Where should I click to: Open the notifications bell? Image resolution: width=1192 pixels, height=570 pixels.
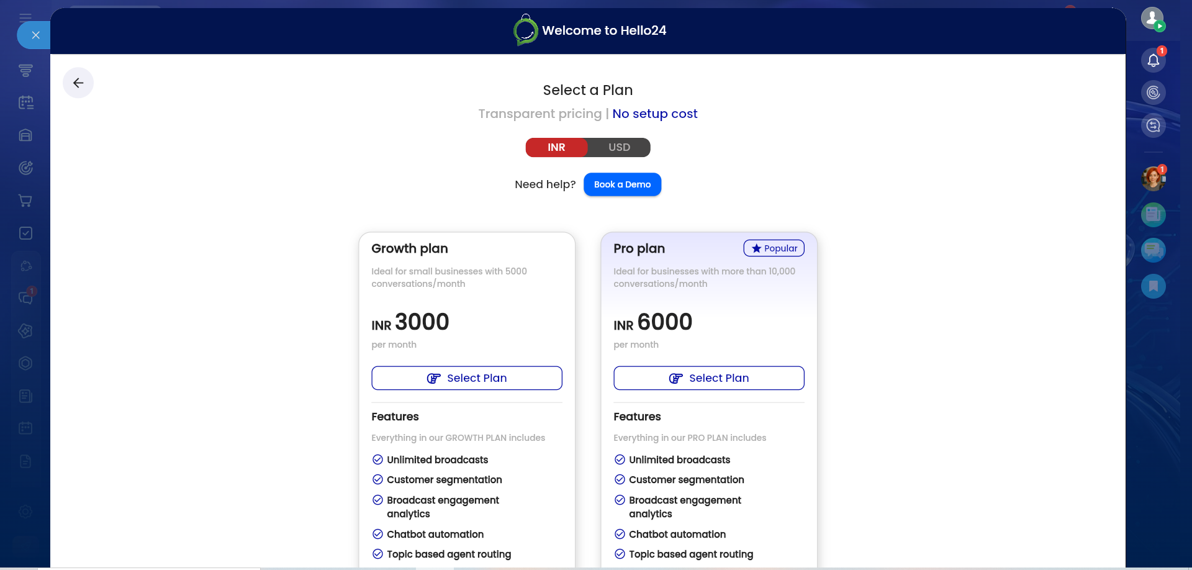click(x=1154, y=60)
